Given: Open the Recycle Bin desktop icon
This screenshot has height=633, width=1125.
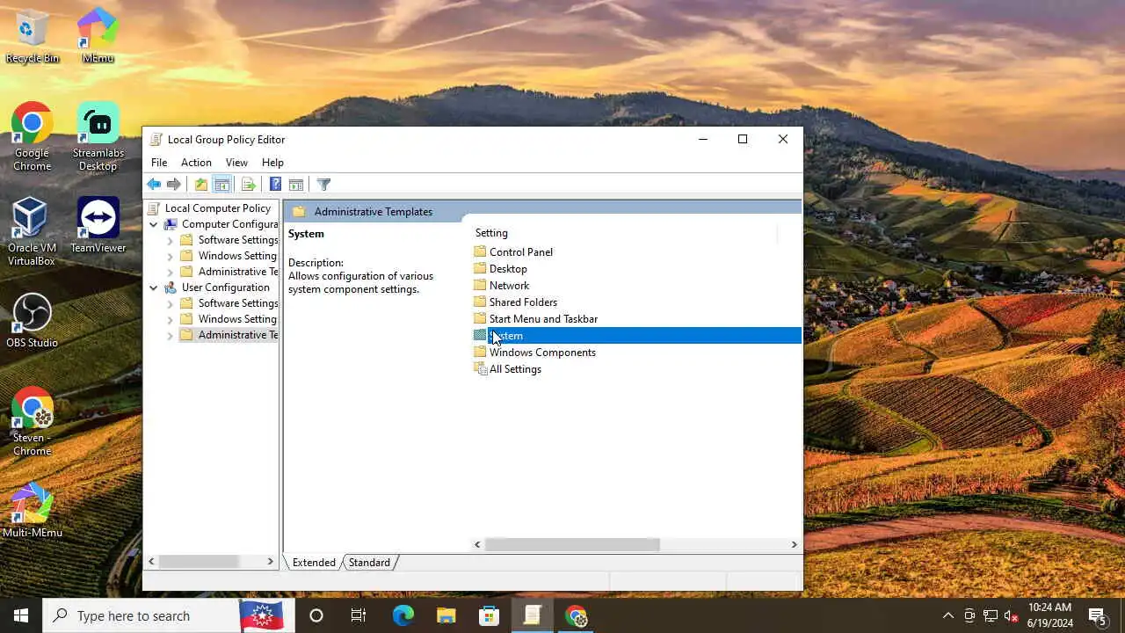Looking at the screenshot, I should point(33,37).
